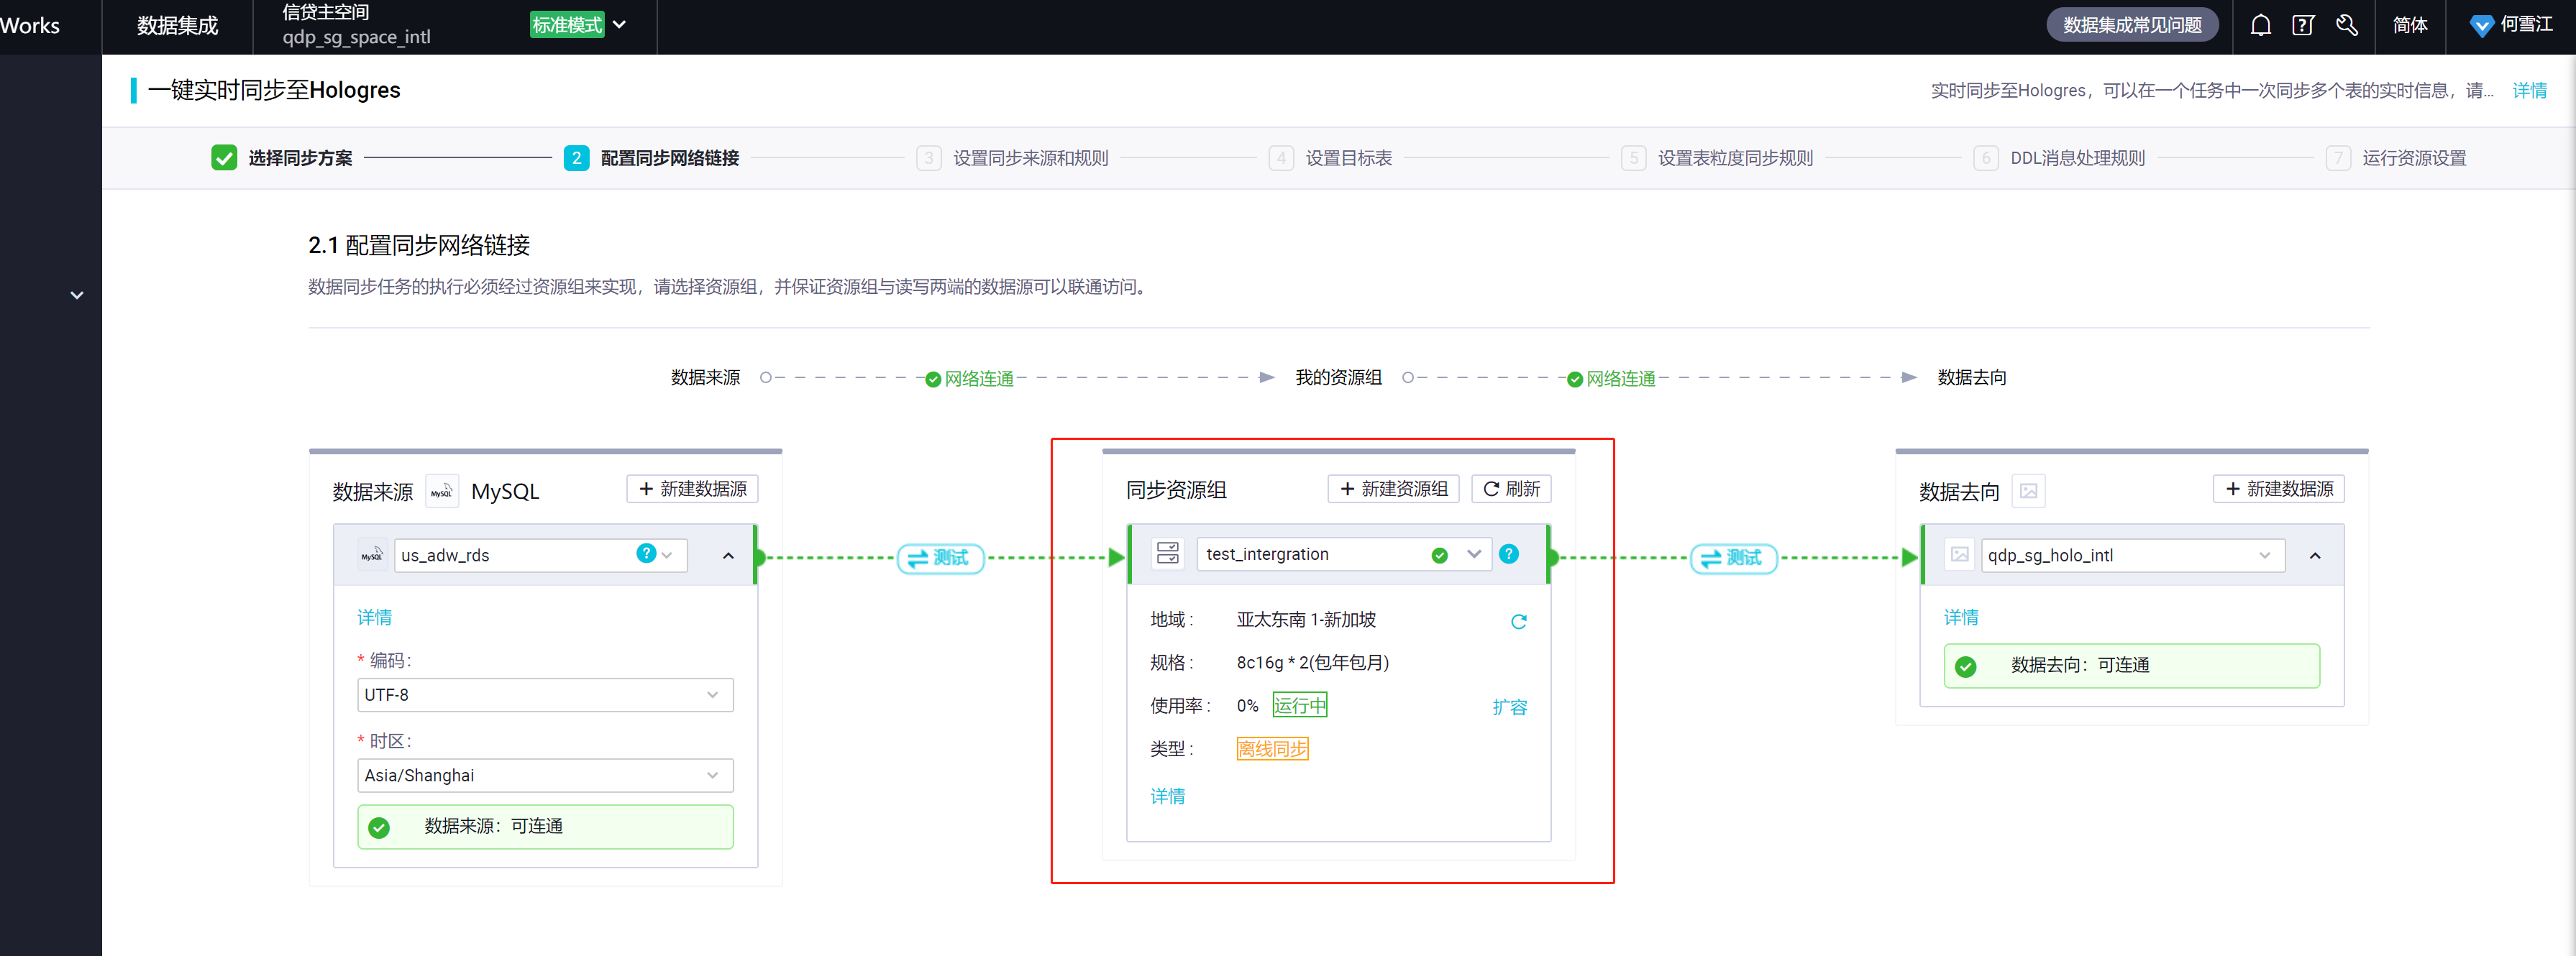Click 新建资源组 button
The width and height of the screenshot is (2576, 956).
point(1393,488)
